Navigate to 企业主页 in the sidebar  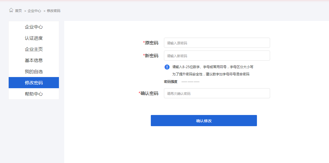pos(34,49)
